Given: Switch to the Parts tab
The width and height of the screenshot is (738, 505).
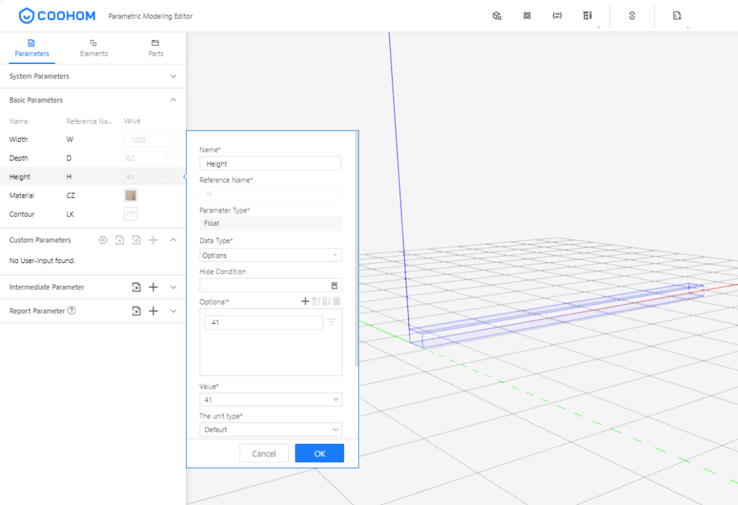Looking at the screenshot, I should click(155, 48).
